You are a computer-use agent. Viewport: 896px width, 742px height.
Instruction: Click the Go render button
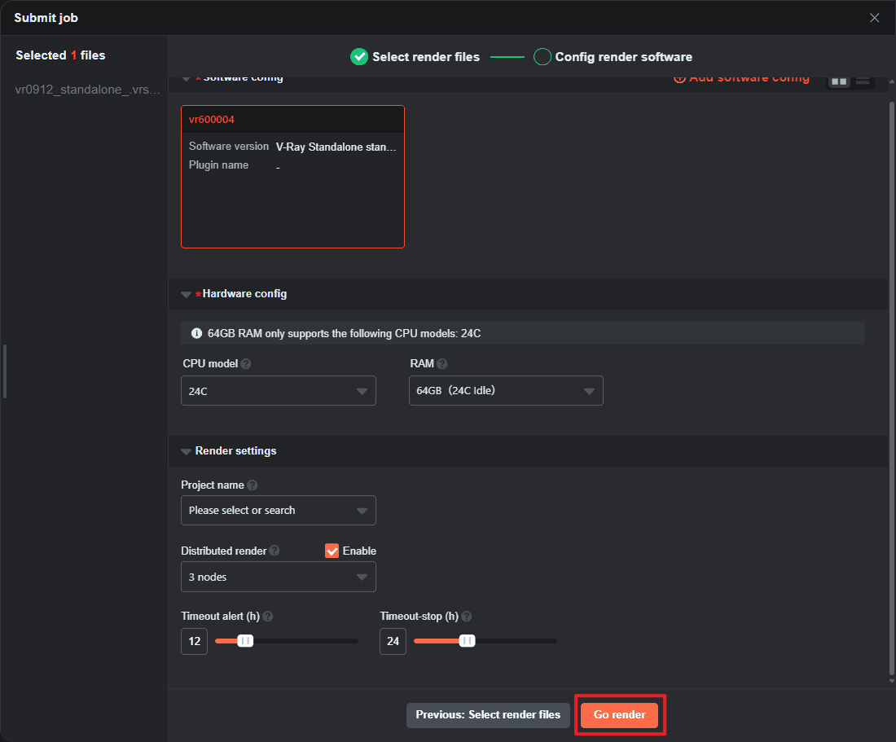pyautogui.click(x=619, y=715)
